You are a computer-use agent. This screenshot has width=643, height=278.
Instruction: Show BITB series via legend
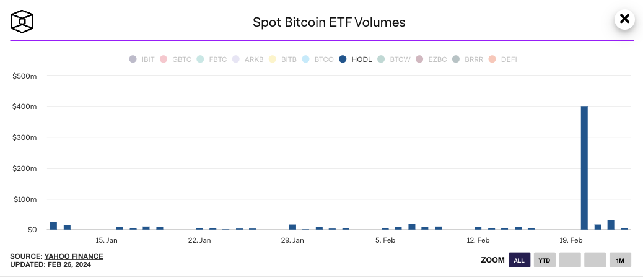click(283, 59)
